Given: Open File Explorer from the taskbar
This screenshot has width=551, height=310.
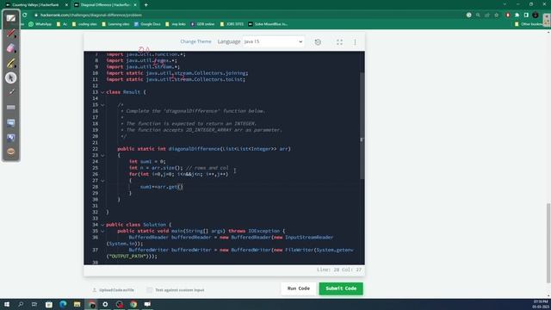Looking at the screenshot, I should pyautogui.click(x=77, y=304).
